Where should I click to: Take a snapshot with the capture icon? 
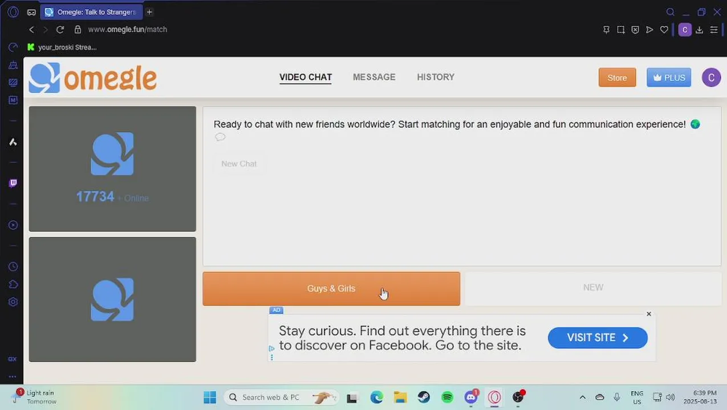click(x=621, y=30)
